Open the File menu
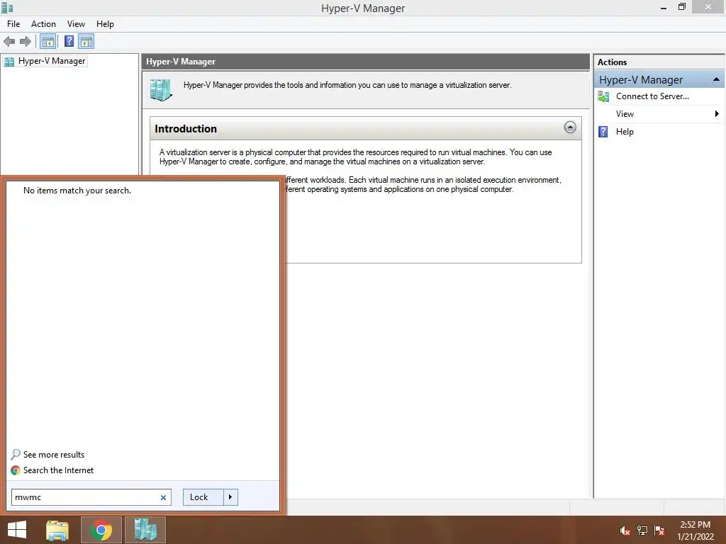 point(13,24)
